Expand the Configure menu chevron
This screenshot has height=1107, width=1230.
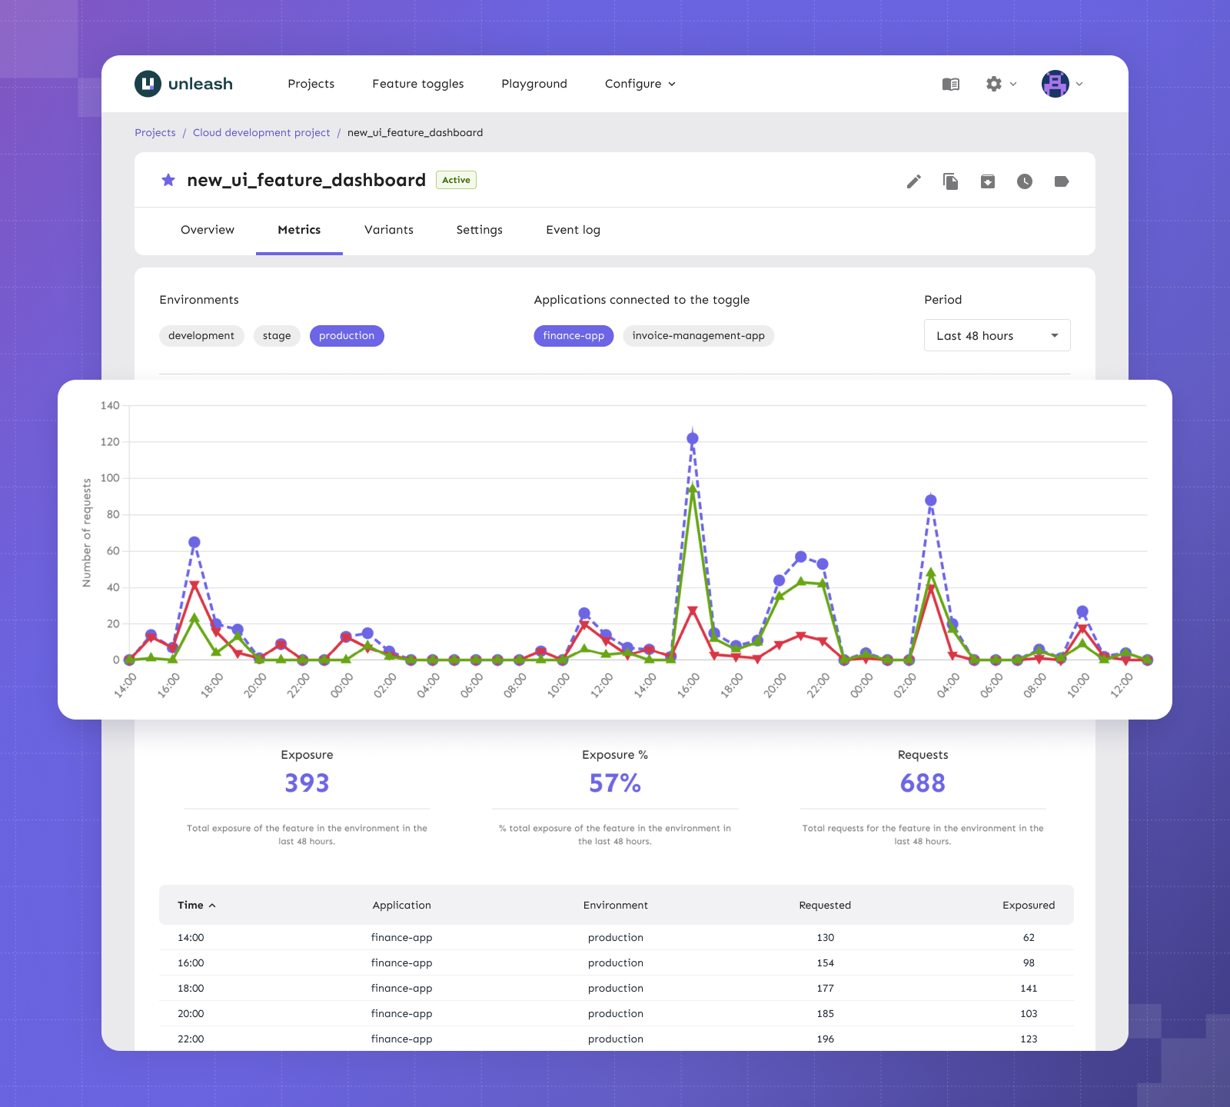coord(672,84)
